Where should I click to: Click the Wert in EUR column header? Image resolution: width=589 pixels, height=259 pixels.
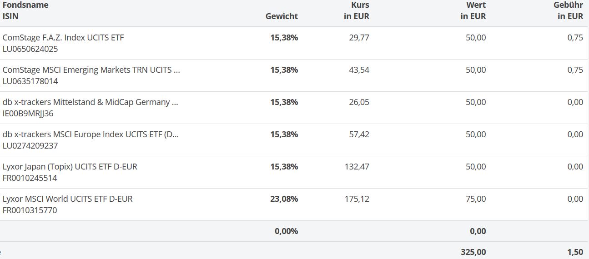click(x=473, y=10)
